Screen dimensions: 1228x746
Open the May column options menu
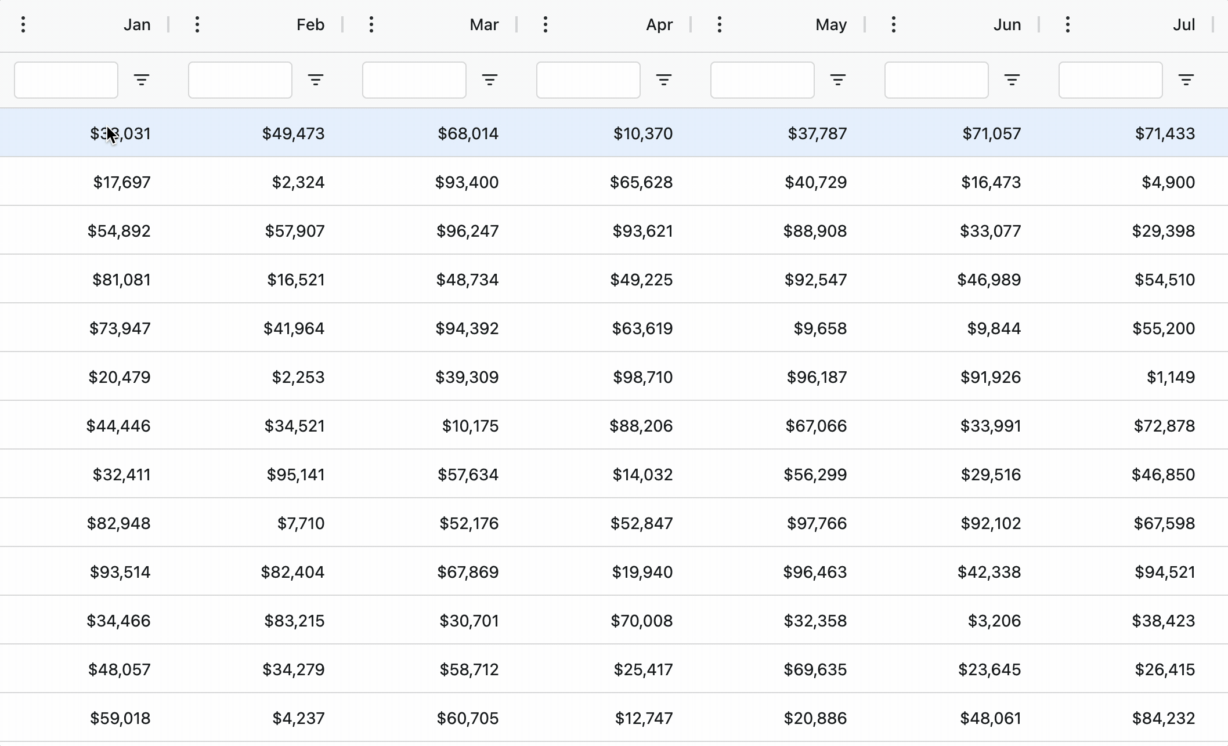tap(720, 24)
